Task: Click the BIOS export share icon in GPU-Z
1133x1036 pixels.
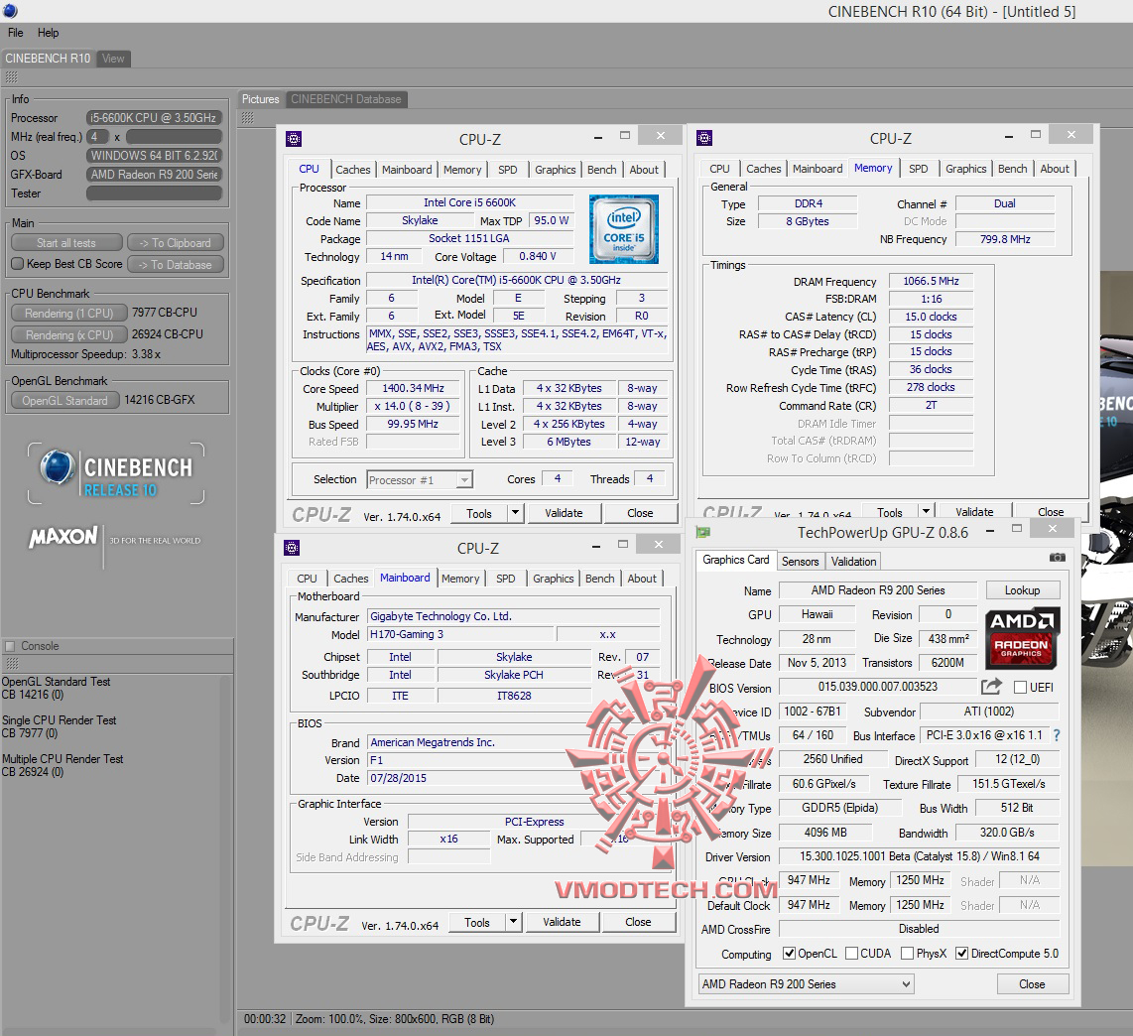Action: pyautogui.click(x=992, y=686)
